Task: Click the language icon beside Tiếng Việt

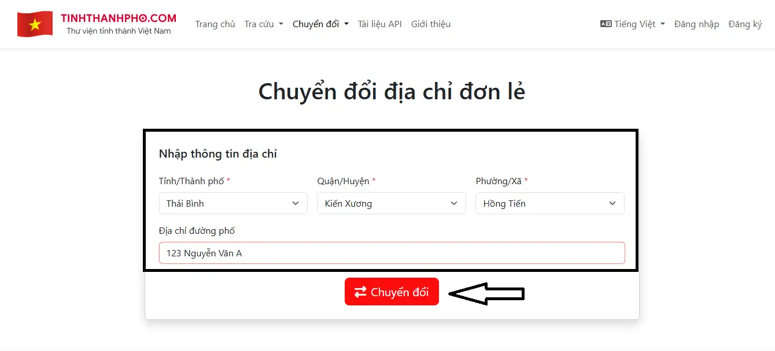Action: click(606, 24)
